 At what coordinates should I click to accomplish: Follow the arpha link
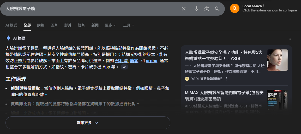tap(152, 61)
